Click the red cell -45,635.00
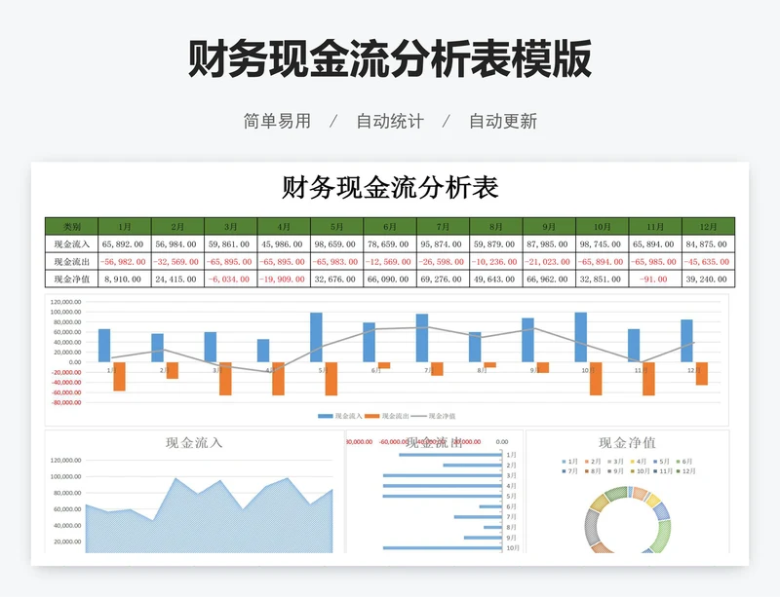This screenshot has height=597, width=780. pyautogui.click(x=709, y=261)
